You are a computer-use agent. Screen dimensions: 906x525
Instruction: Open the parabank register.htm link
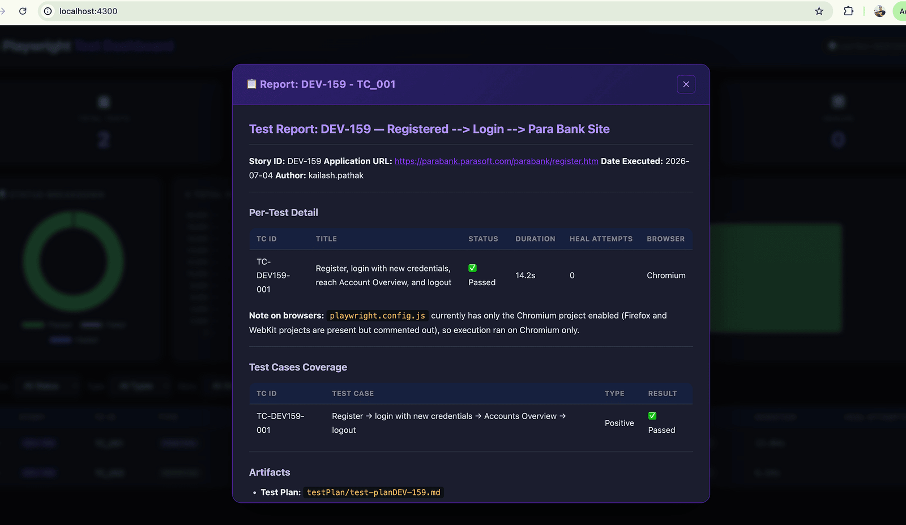coord(496,161)
